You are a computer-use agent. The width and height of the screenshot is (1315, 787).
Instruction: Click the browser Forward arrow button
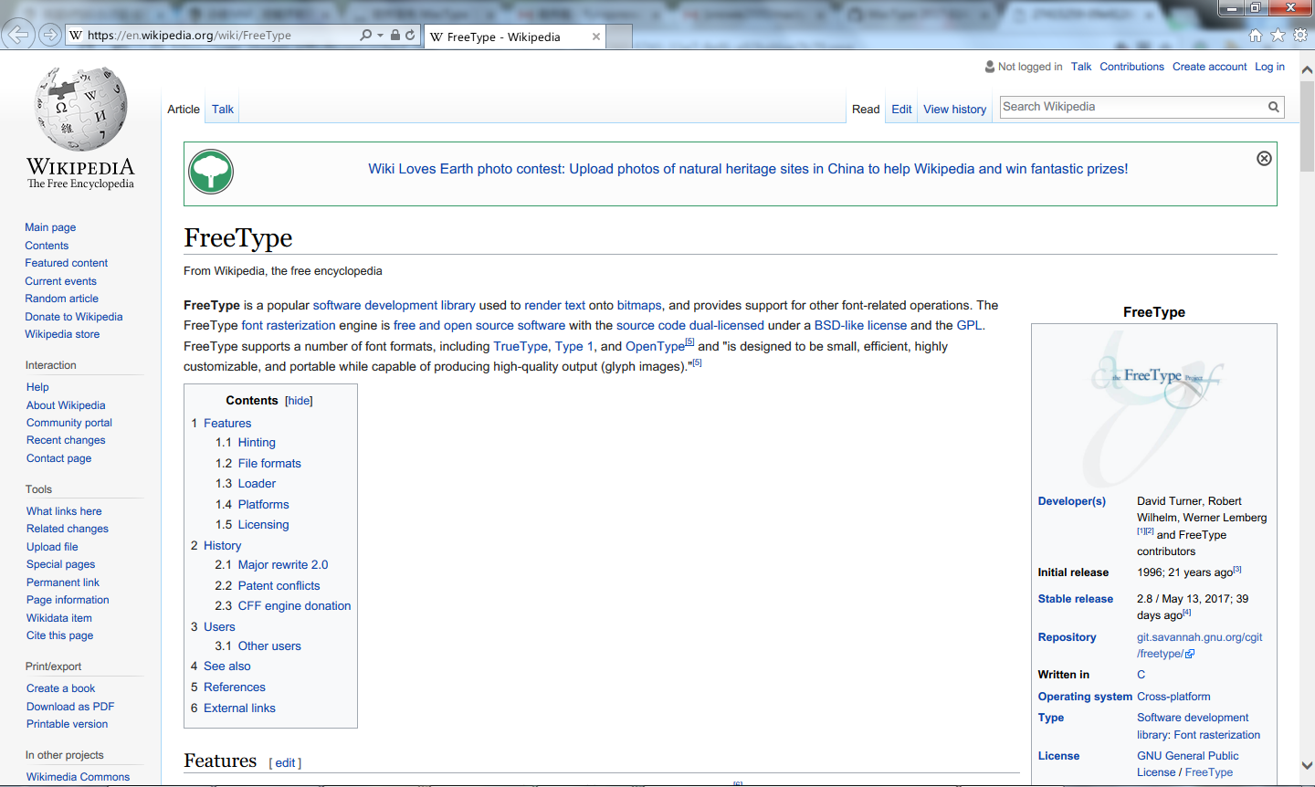(50, 35)
